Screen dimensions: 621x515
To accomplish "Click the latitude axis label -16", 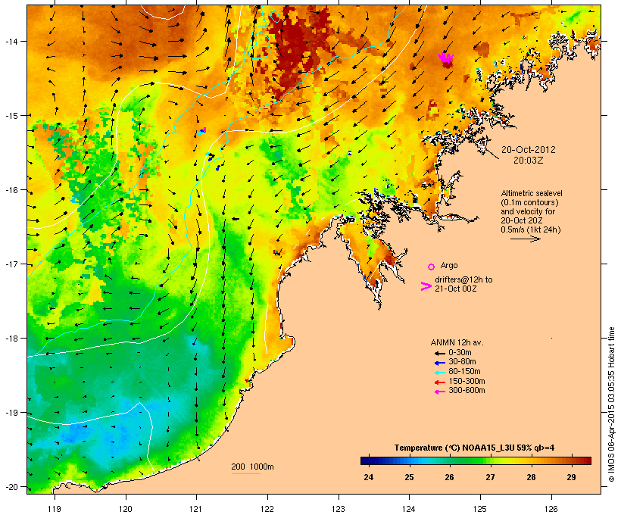I will (x=11, y=190).
